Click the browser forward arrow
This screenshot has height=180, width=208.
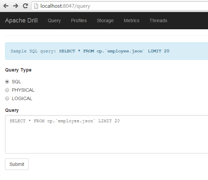pos(15,6)
